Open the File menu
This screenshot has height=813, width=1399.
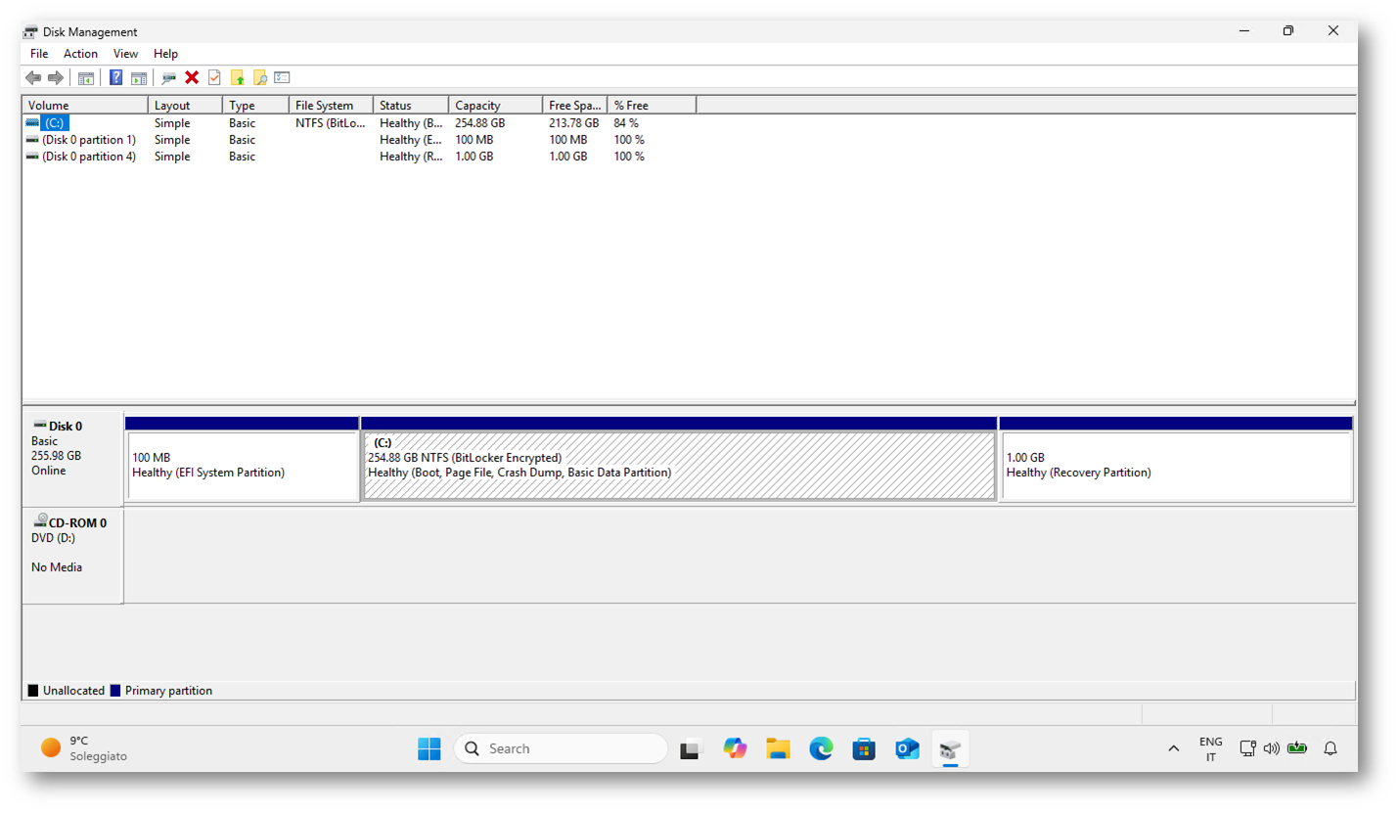coord(39,54)
